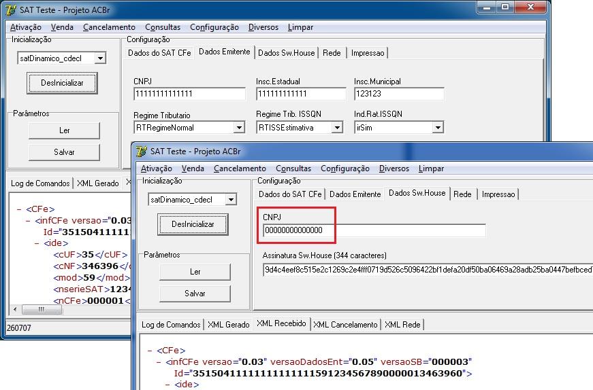Collapse CFe node in back window XML
593x390 pixels.
pos(19,209)
